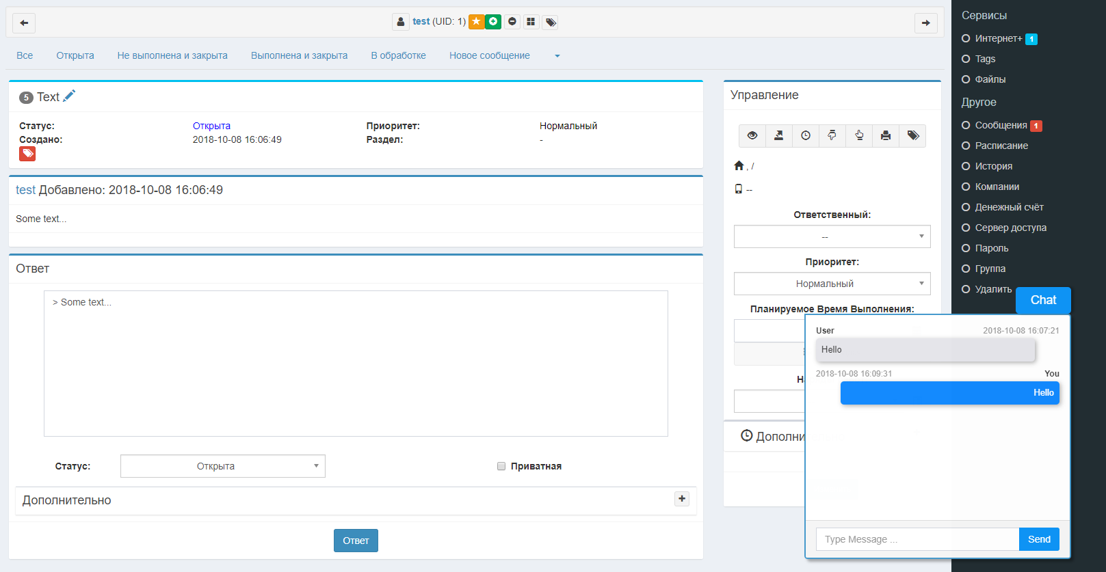
Task: Open the Статус dropdown showing Открыта
Action: [x=222, y=466]
